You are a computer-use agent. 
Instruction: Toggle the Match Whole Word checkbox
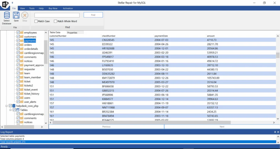click(x=55, y=21)
